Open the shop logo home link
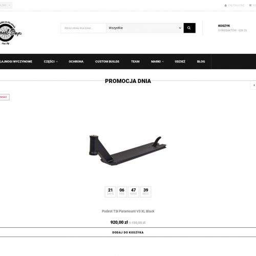This screenshot has width=256, height=256. click(x=11, y=33)
